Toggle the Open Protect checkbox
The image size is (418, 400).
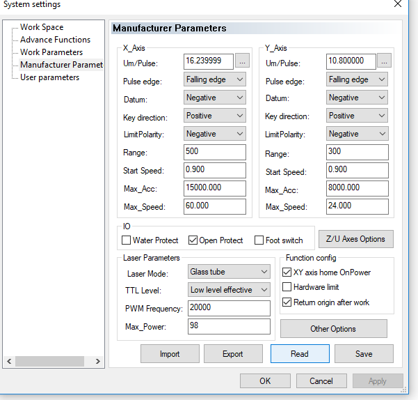click(193, 240)
